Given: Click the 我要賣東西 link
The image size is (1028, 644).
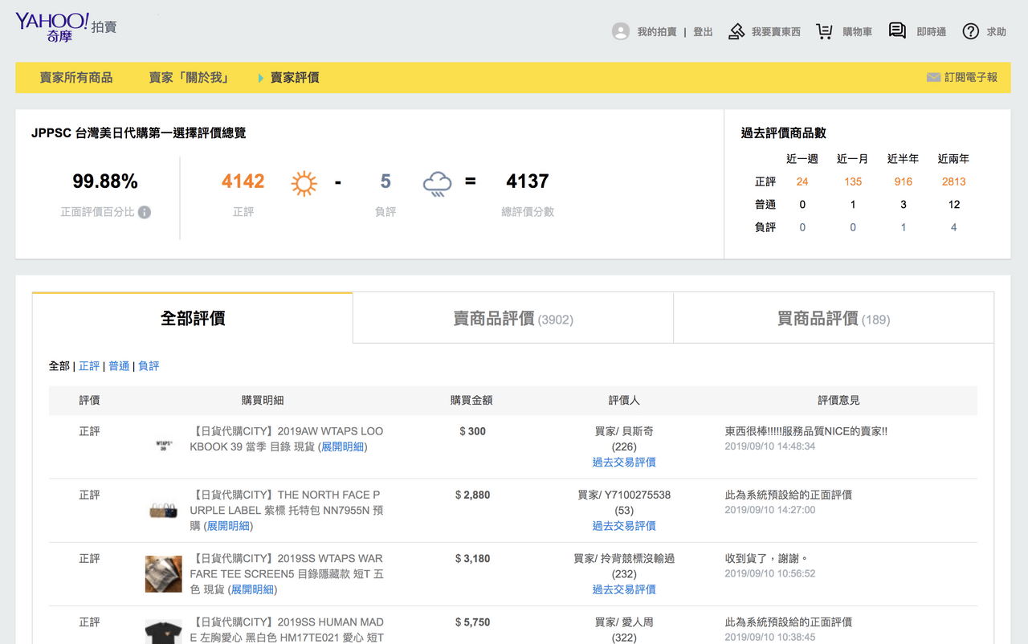Looking at the screenshot, I should [776, 32].
